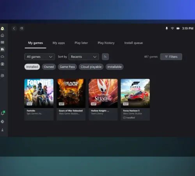Click the 3:19 PM clock

pyautogui.click(x=188, y=29)
